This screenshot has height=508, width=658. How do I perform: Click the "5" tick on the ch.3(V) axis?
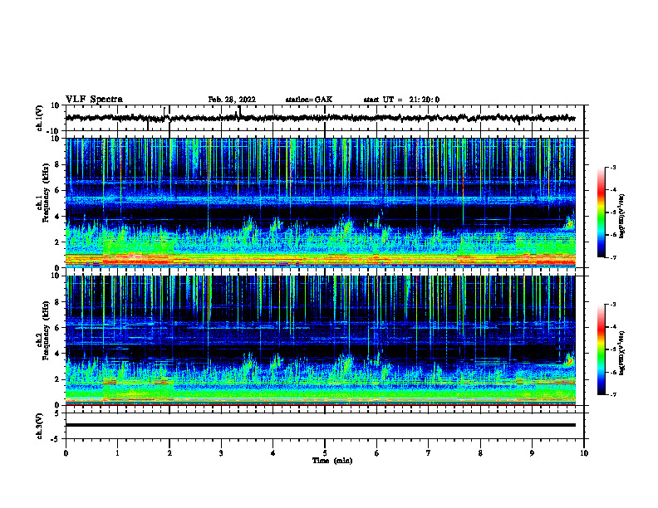[58, 413]
